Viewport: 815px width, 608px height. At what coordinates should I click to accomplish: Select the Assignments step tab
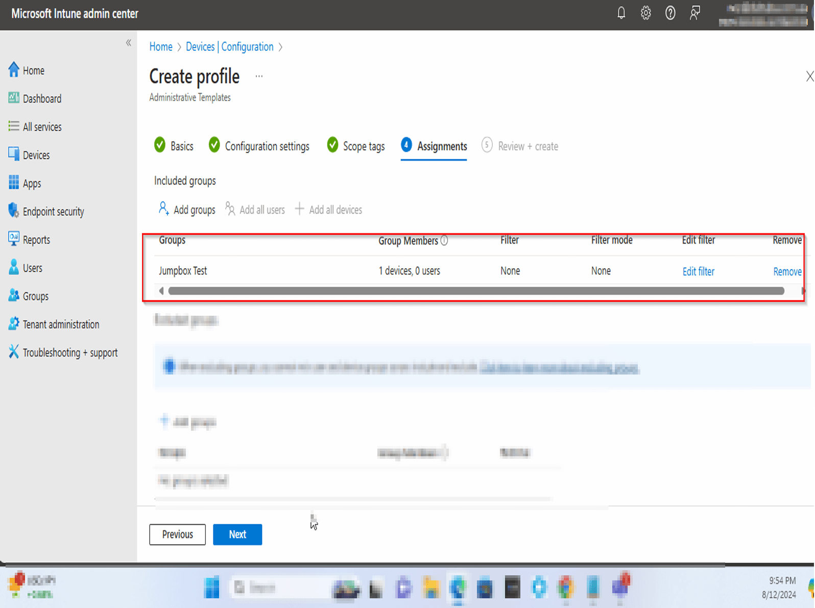click(x=434, y=146)
